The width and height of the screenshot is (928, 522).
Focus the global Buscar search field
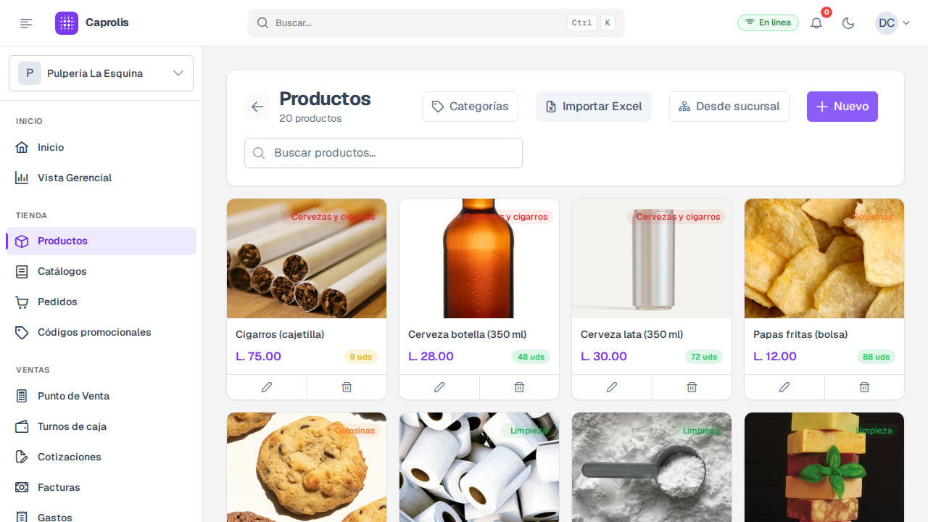436,23
